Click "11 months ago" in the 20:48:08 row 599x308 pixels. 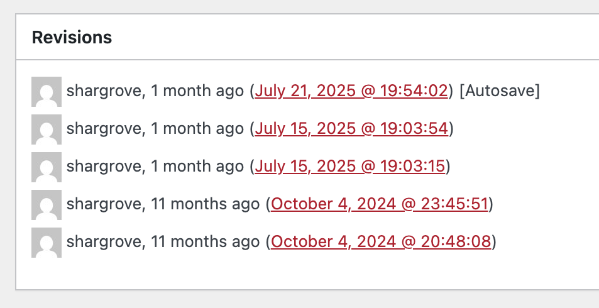click(205, 242)
